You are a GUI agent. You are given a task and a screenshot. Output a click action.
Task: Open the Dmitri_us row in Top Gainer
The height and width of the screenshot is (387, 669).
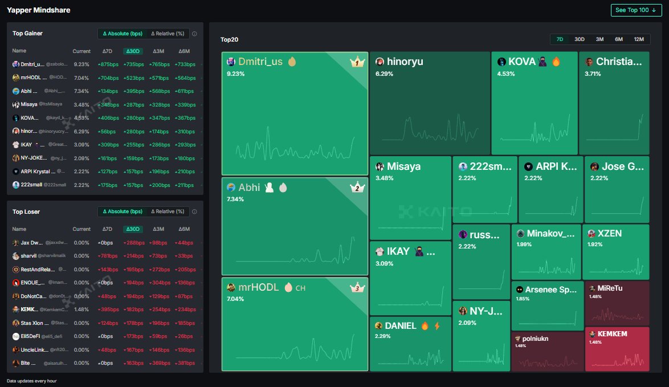point(105,64)
